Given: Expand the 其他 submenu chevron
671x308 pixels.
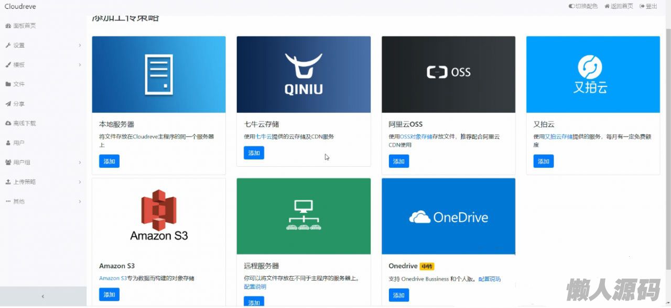Looking at the screenshot, I should tap(80, 201).
